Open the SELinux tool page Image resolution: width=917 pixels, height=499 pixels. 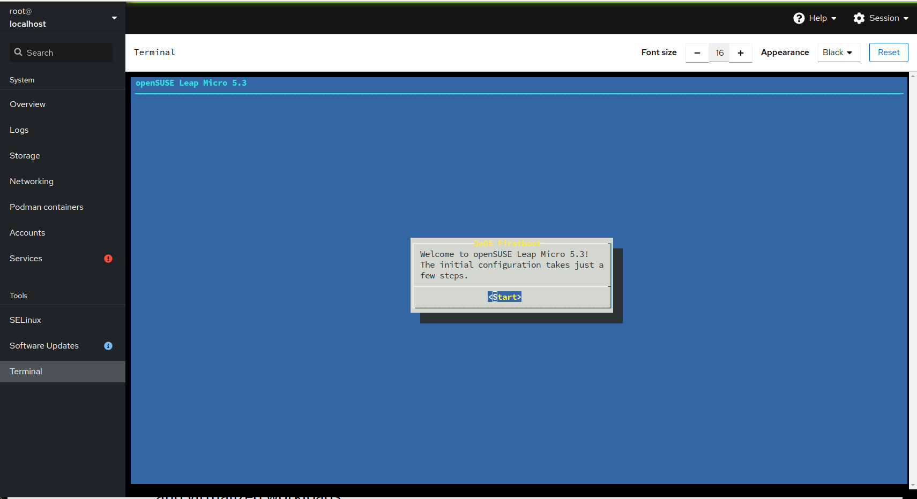point(25,320)
